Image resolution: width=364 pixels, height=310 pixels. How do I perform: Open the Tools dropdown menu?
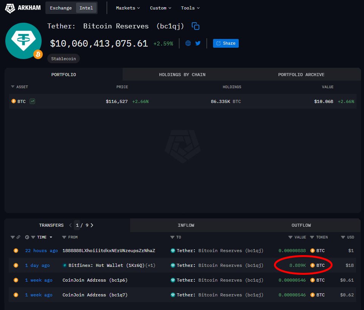(x=190, y=8)
